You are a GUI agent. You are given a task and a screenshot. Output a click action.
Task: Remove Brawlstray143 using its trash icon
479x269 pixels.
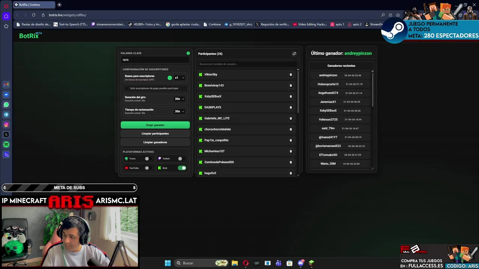(291, 86)
